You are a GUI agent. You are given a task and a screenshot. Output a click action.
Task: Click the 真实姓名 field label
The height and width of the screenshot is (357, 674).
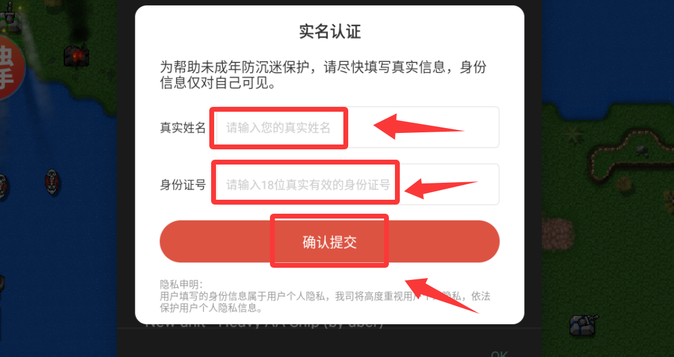(183, 127)
